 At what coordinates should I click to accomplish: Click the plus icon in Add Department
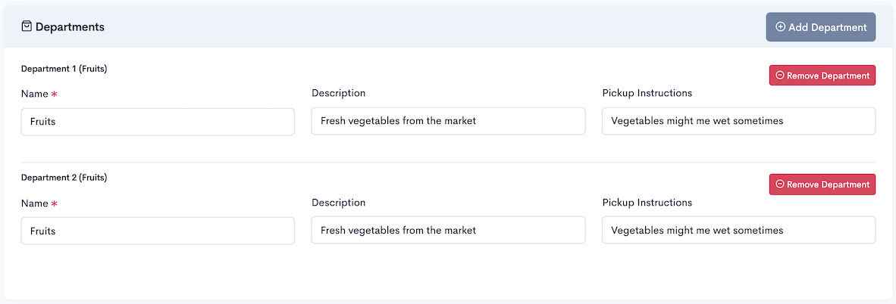780,26
